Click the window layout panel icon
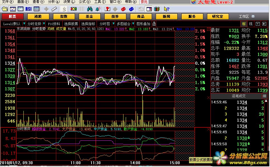The image size is (270, 167). coord(149,9)
